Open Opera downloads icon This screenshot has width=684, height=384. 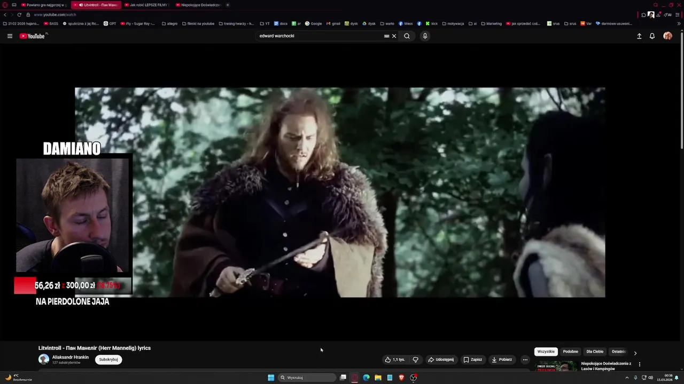coord(658,15)
